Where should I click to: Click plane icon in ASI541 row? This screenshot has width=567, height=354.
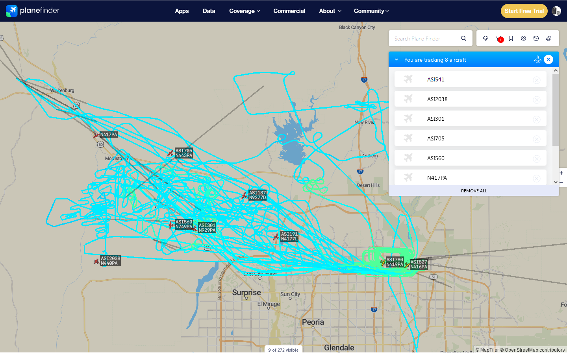(x=408, y=79)
